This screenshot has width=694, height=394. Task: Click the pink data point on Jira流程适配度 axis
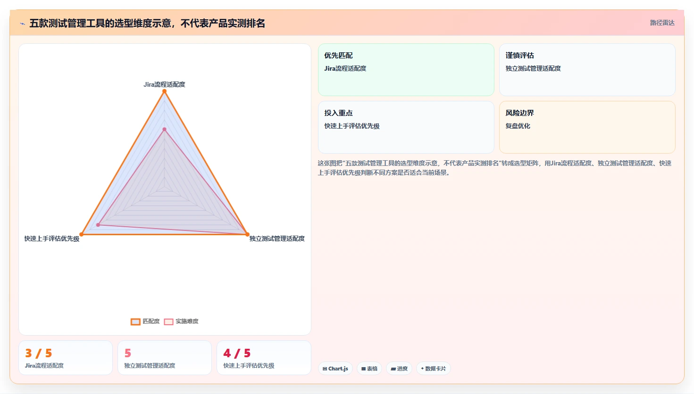pos(164,129)
